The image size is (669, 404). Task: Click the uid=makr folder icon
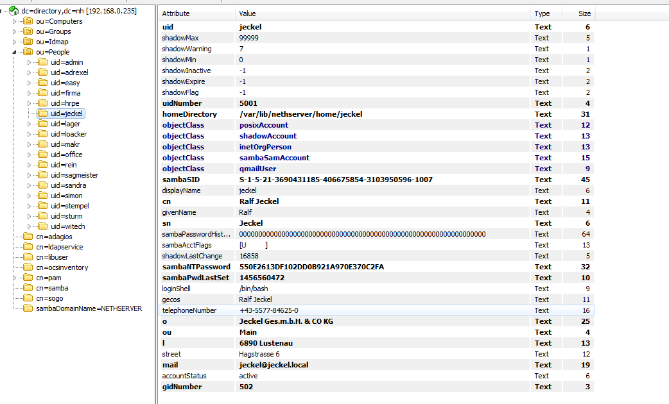pos(42,144)
